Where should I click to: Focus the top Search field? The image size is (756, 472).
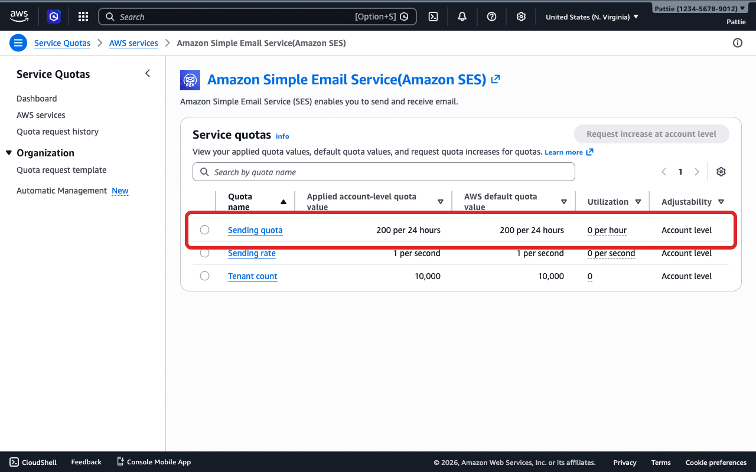[x=258, y=17]
